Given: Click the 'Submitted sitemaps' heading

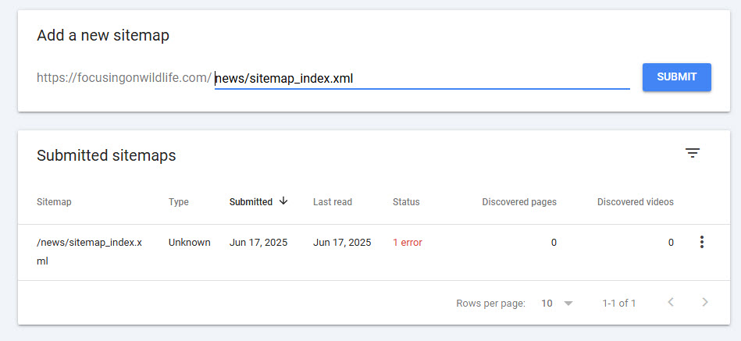Looking at the screenshot, I should (x=106, y=155).
